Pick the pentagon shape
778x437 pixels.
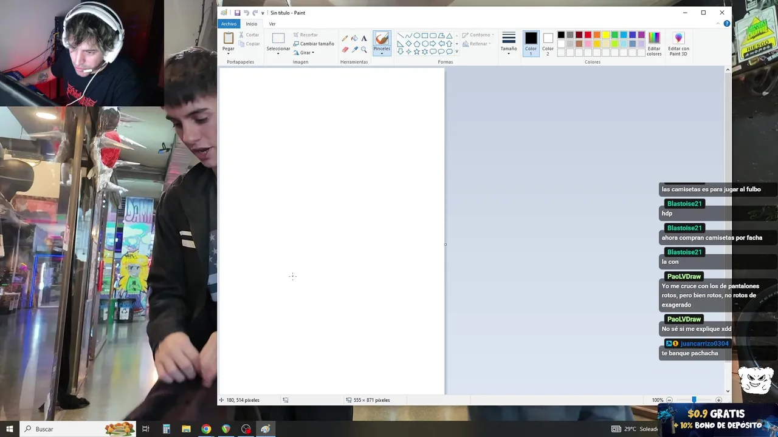417,44
